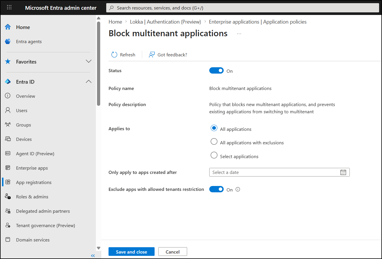Expand the Favorites section

[x=89, y=61]
